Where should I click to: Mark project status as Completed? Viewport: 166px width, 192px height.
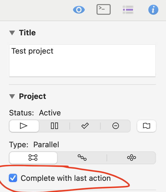pyautogui.click(x=85, y=126)
